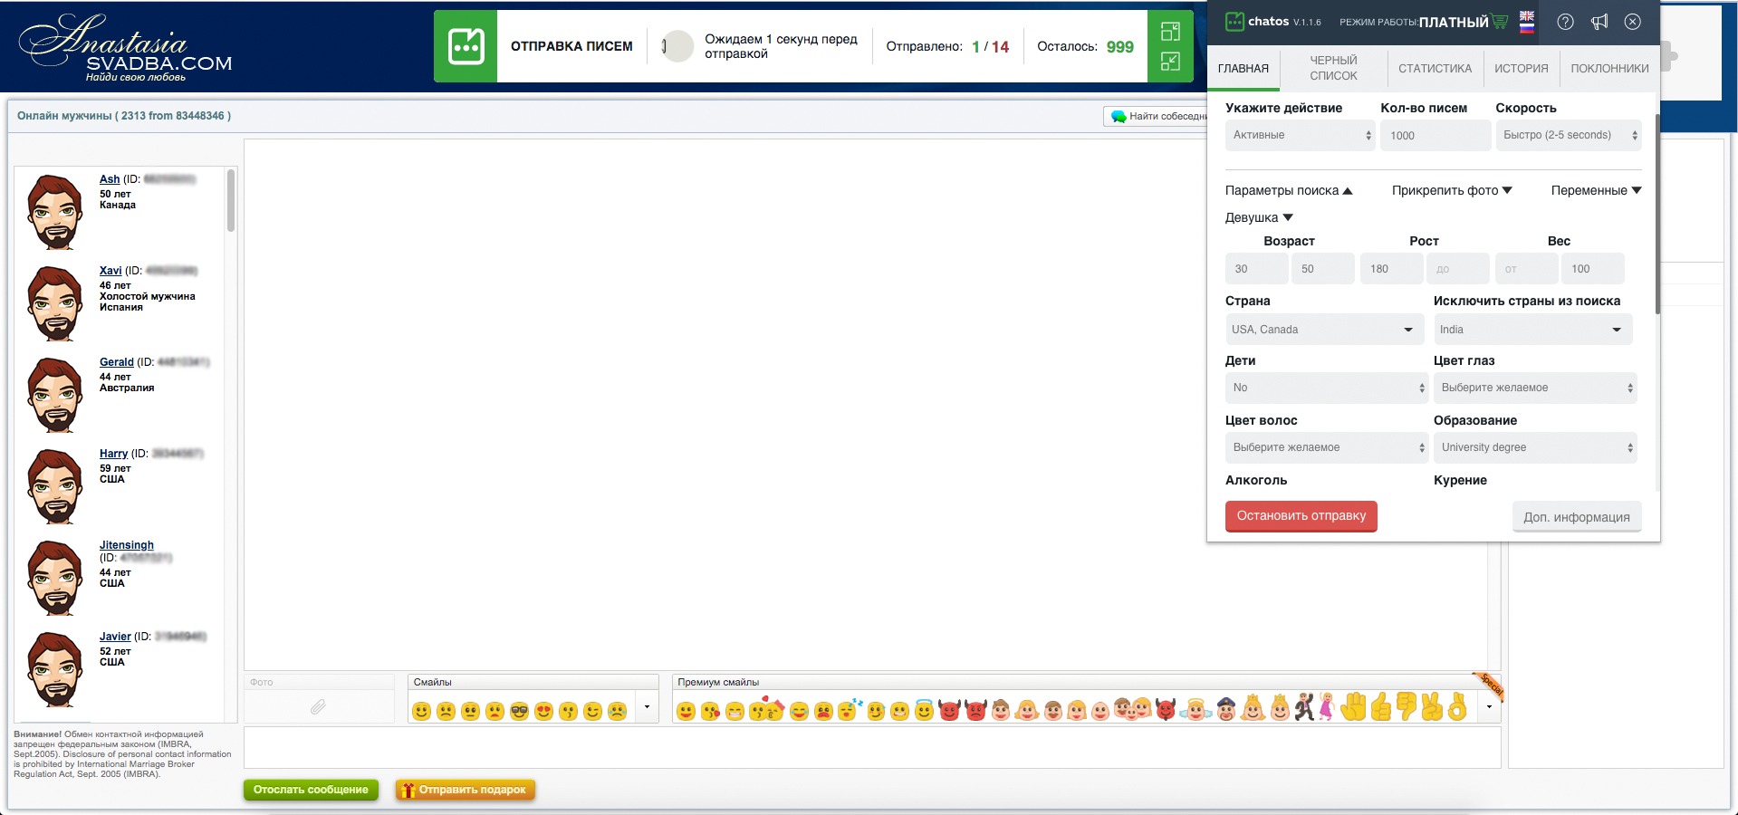Click Harry's avatar thumbnail
1738x815 pixels.
click(x=55, y=486)
